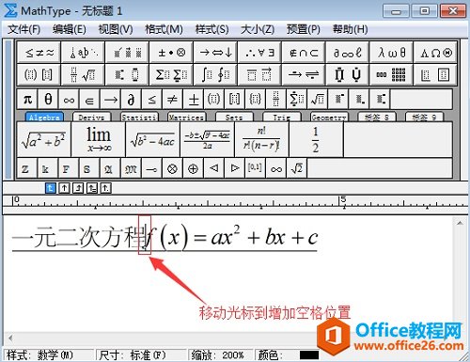Insert the circled plus ⊕ symbol

coord(193,169)
